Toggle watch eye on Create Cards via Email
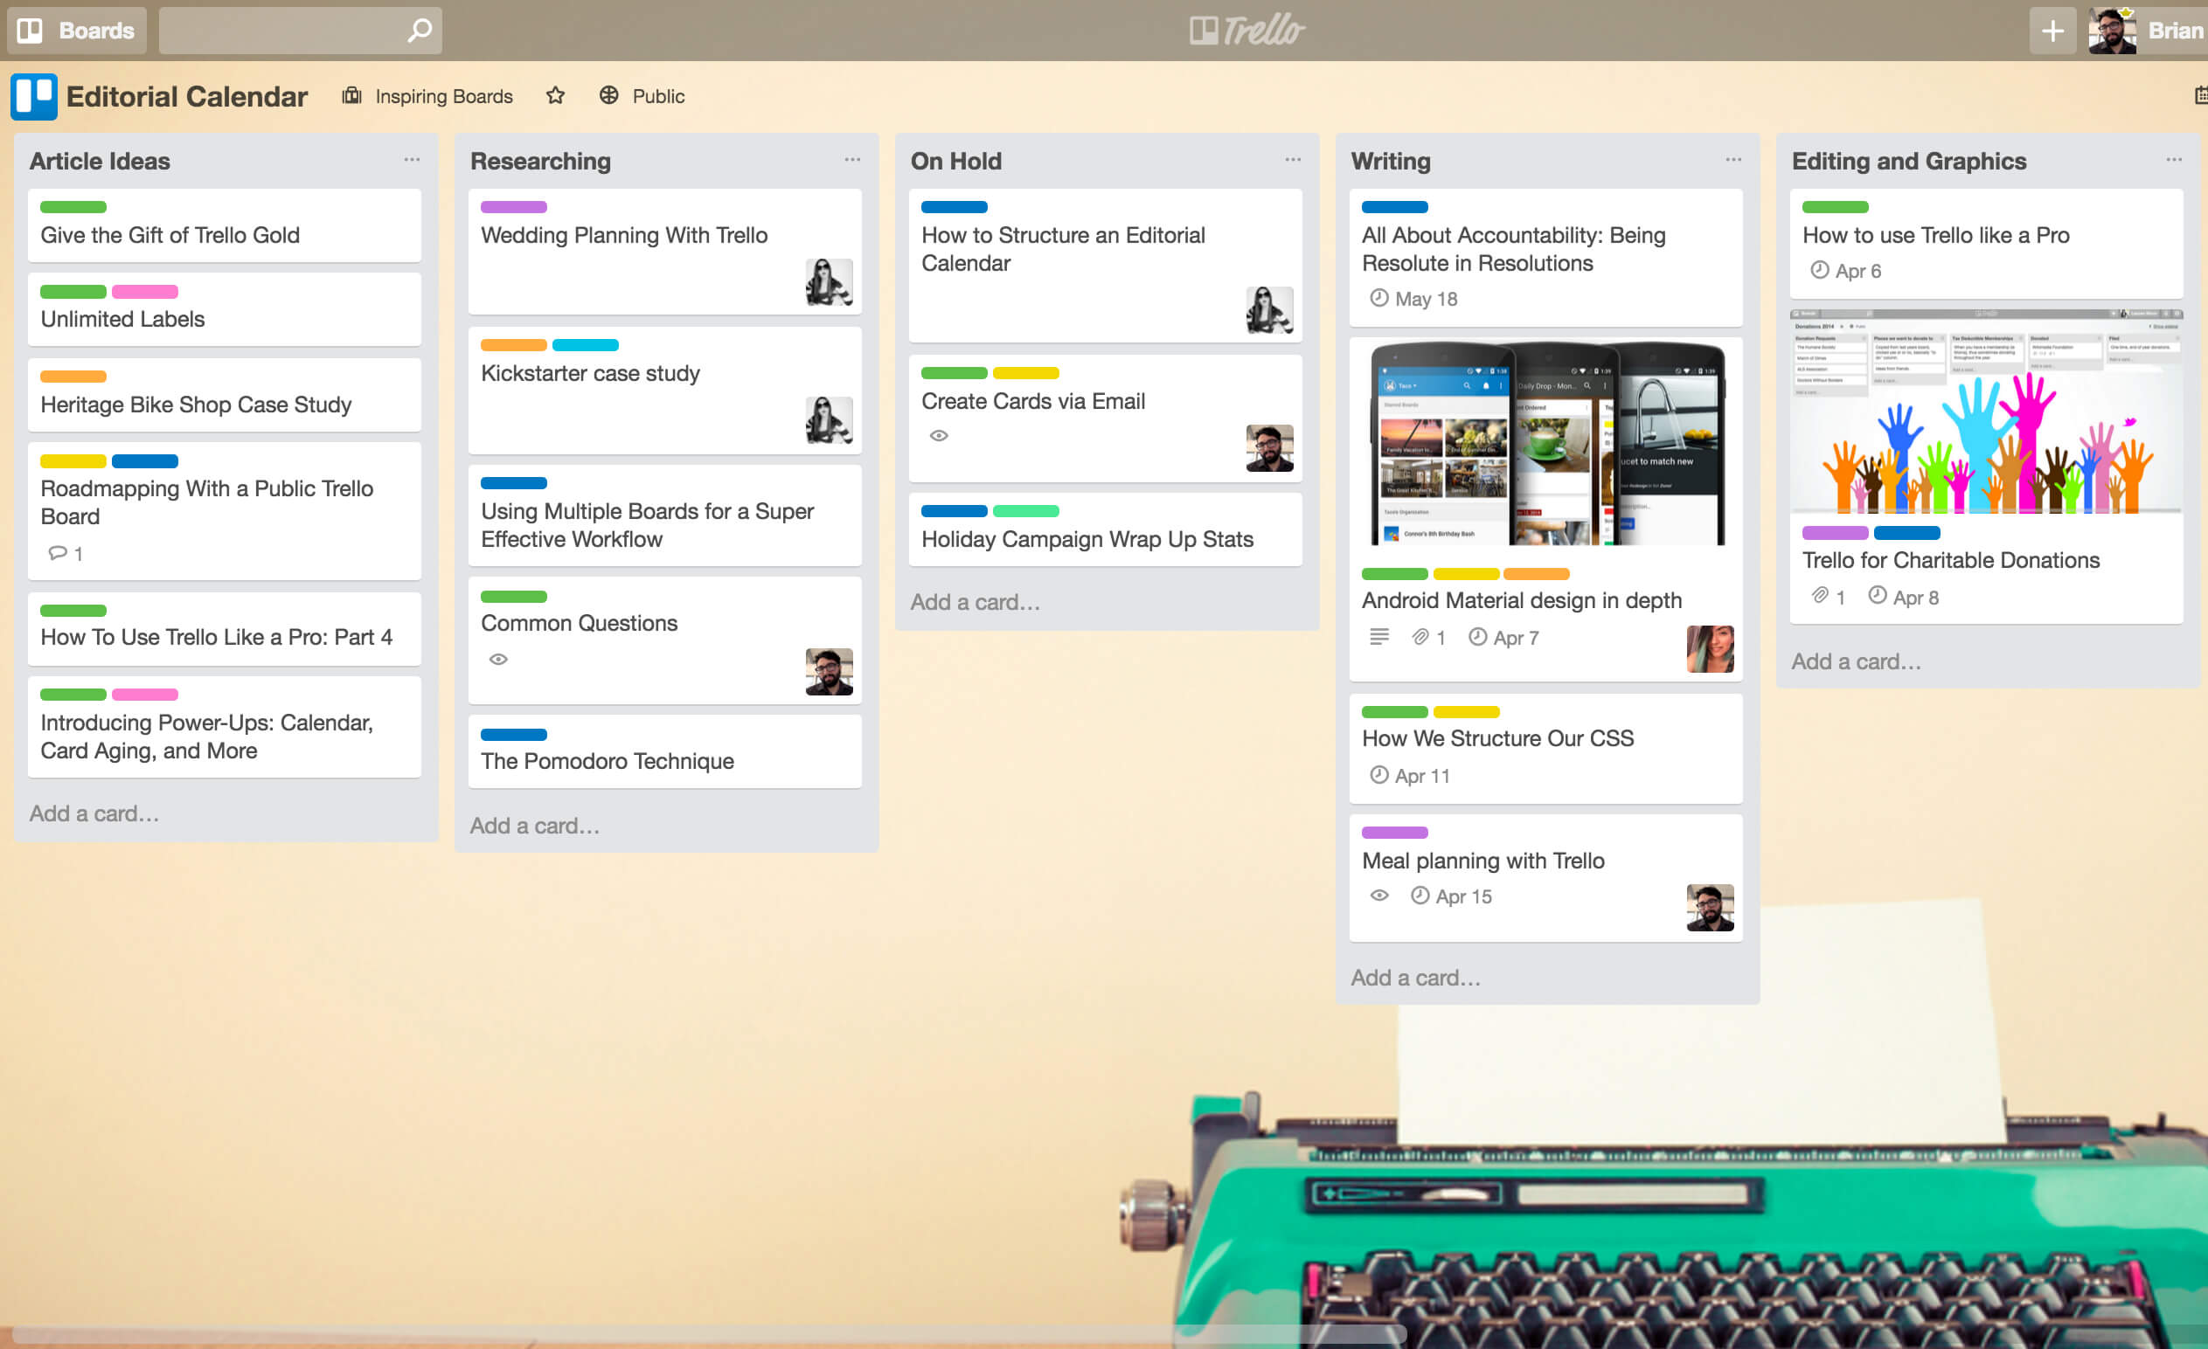Image resolution: width=2208 pixels, height=1349 pixels. coord(938,436)
